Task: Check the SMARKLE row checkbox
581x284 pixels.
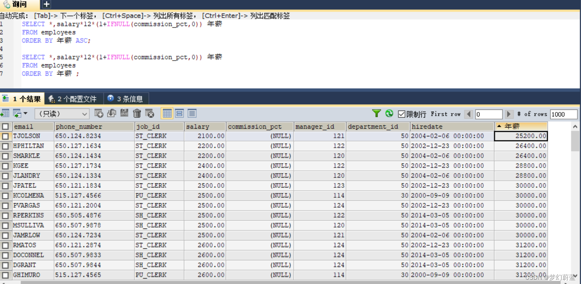Action: pyautogui.click(x=6, y=156)
